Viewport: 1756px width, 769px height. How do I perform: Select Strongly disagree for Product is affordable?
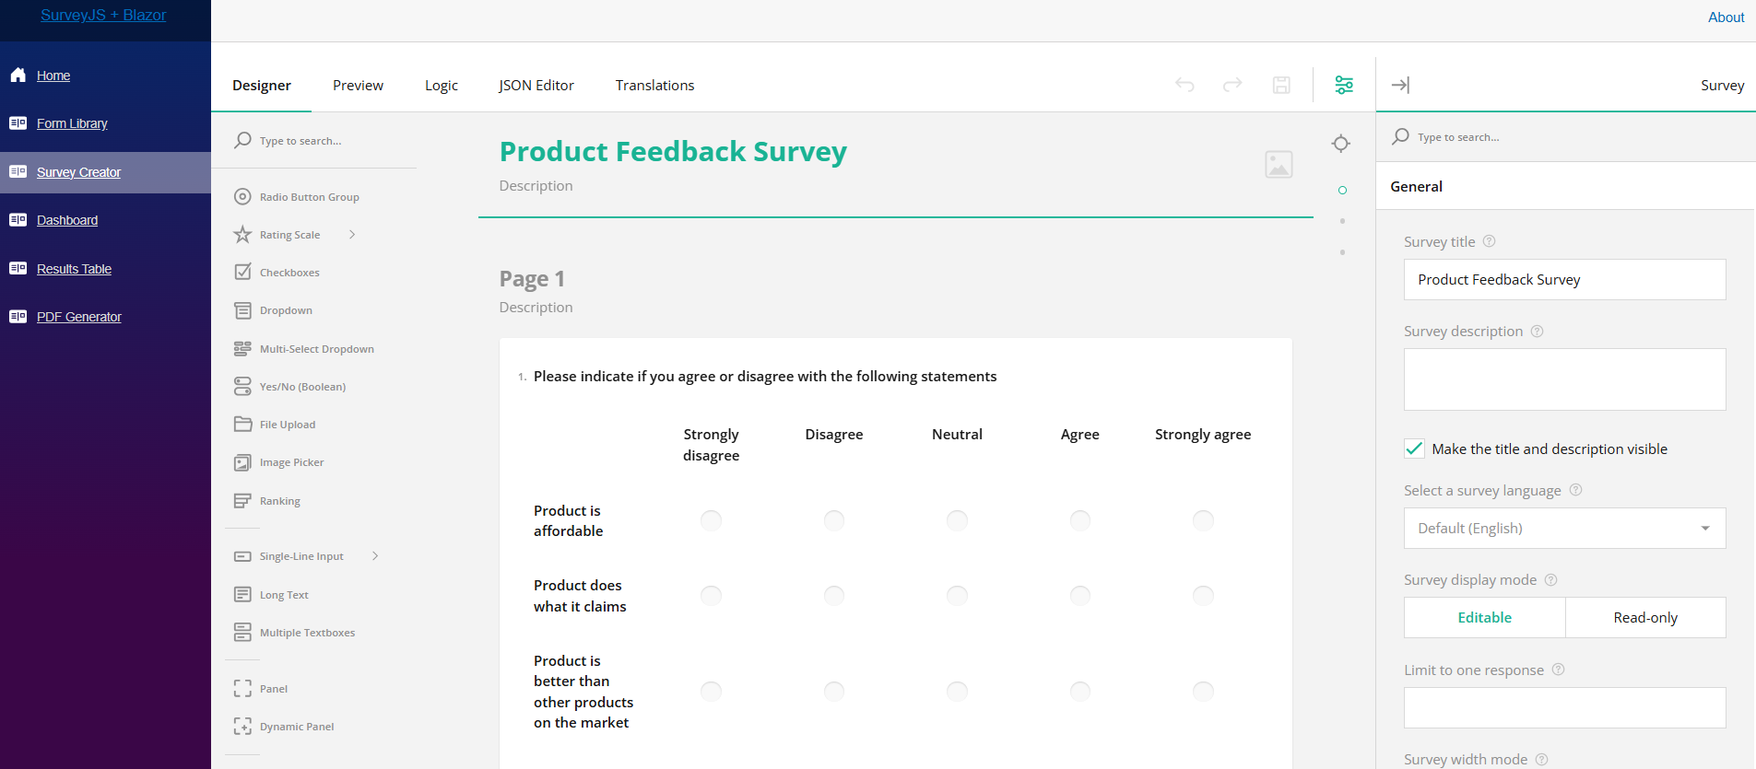coord(710,520)
